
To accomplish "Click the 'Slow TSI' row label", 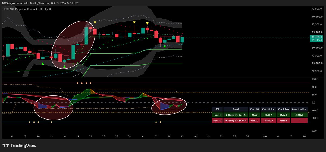I will click(x=217, y=121).
